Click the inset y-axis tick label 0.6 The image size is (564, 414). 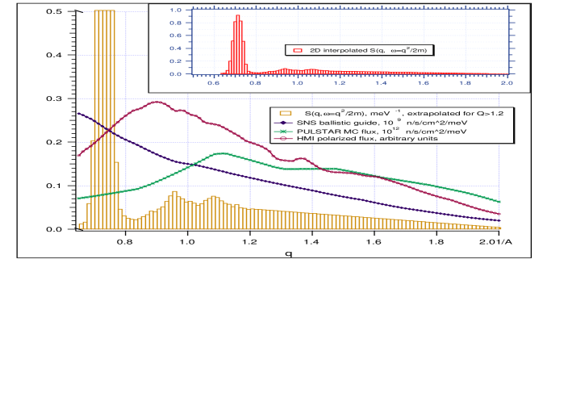pyautogui.click(x=176, y=36)
